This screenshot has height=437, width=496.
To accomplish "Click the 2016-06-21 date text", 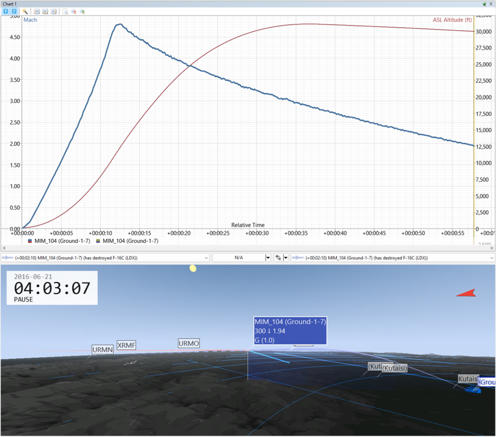I will (x=33, y=277).
